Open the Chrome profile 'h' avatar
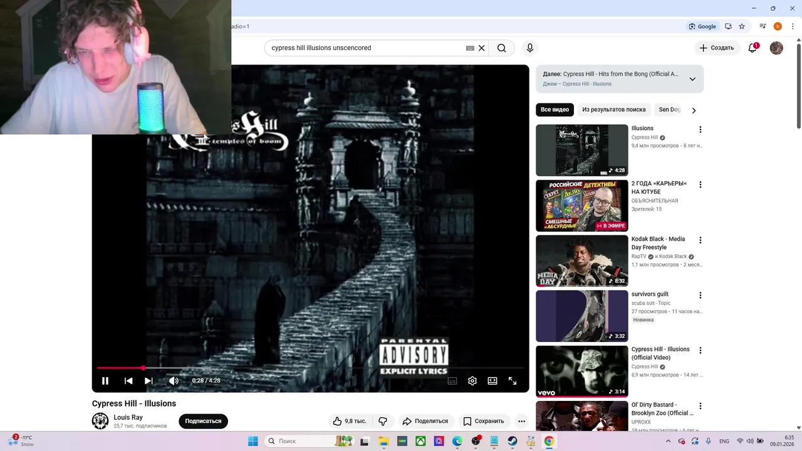The image size is (802, 451). point(778,26)
